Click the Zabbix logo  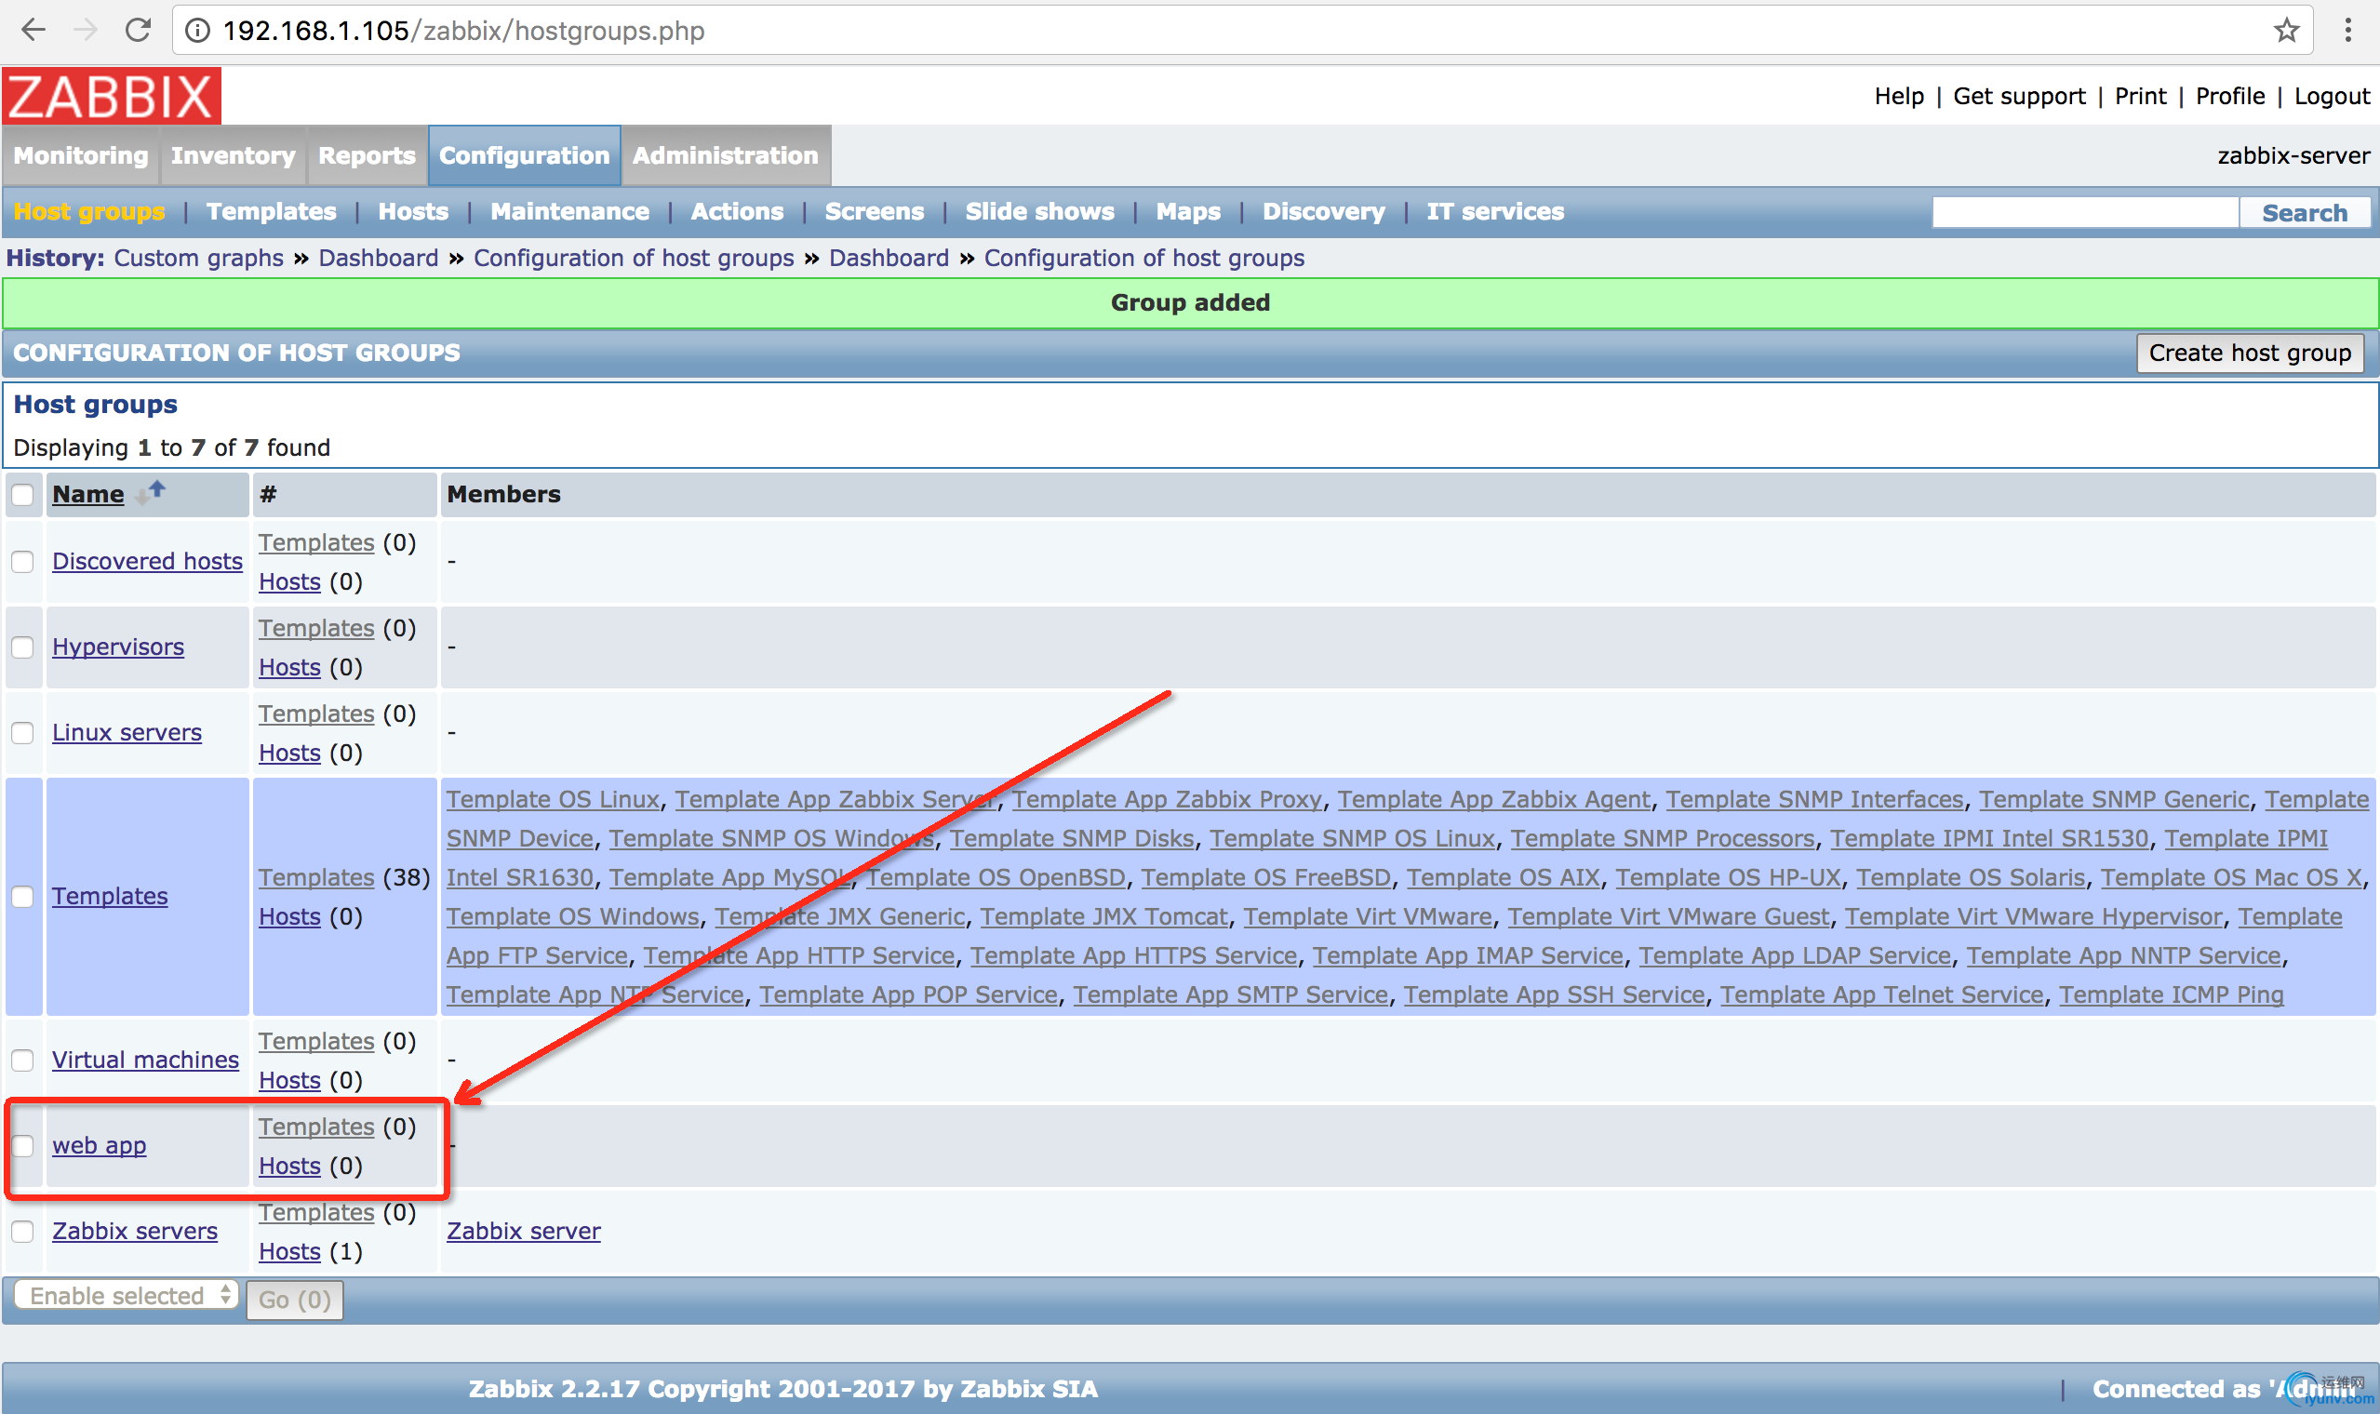tap(112, 96)
